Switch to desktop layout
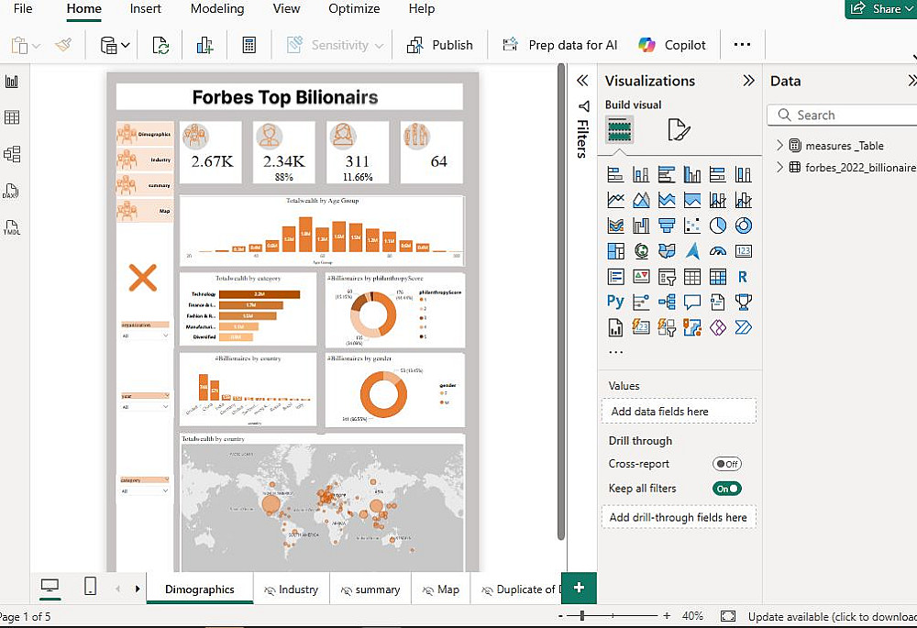The image size is (917, 628). (50, 586)
